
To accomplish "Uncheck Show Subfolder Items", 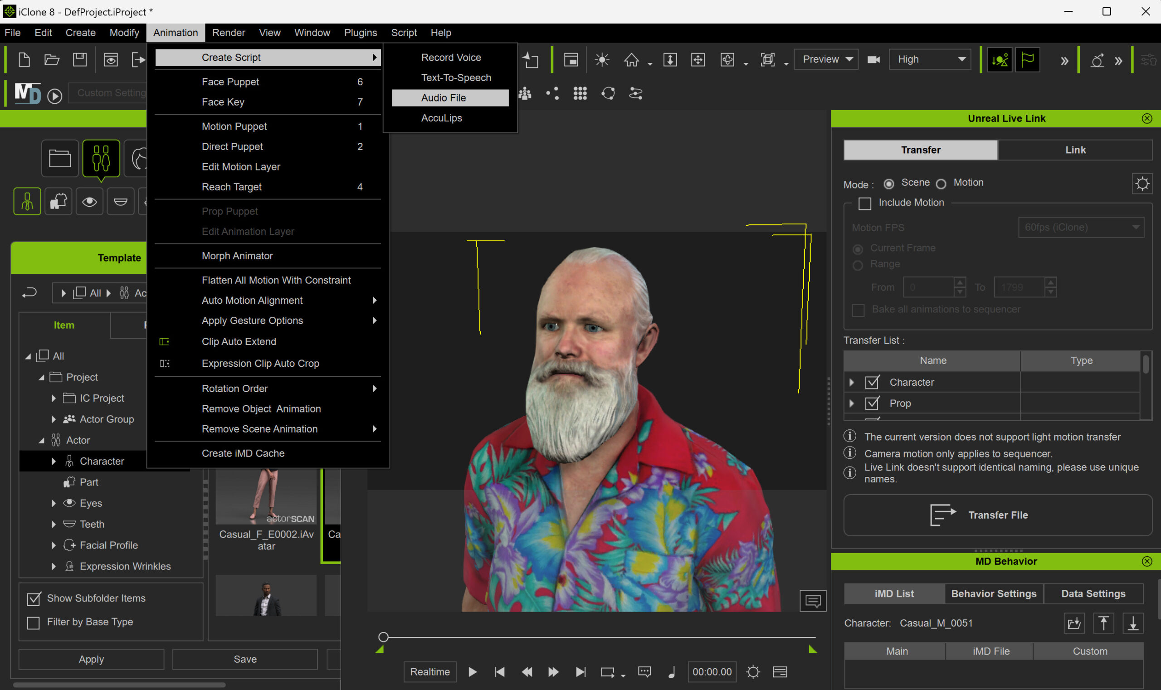I will pyautogui.click(x=34, y=598).
